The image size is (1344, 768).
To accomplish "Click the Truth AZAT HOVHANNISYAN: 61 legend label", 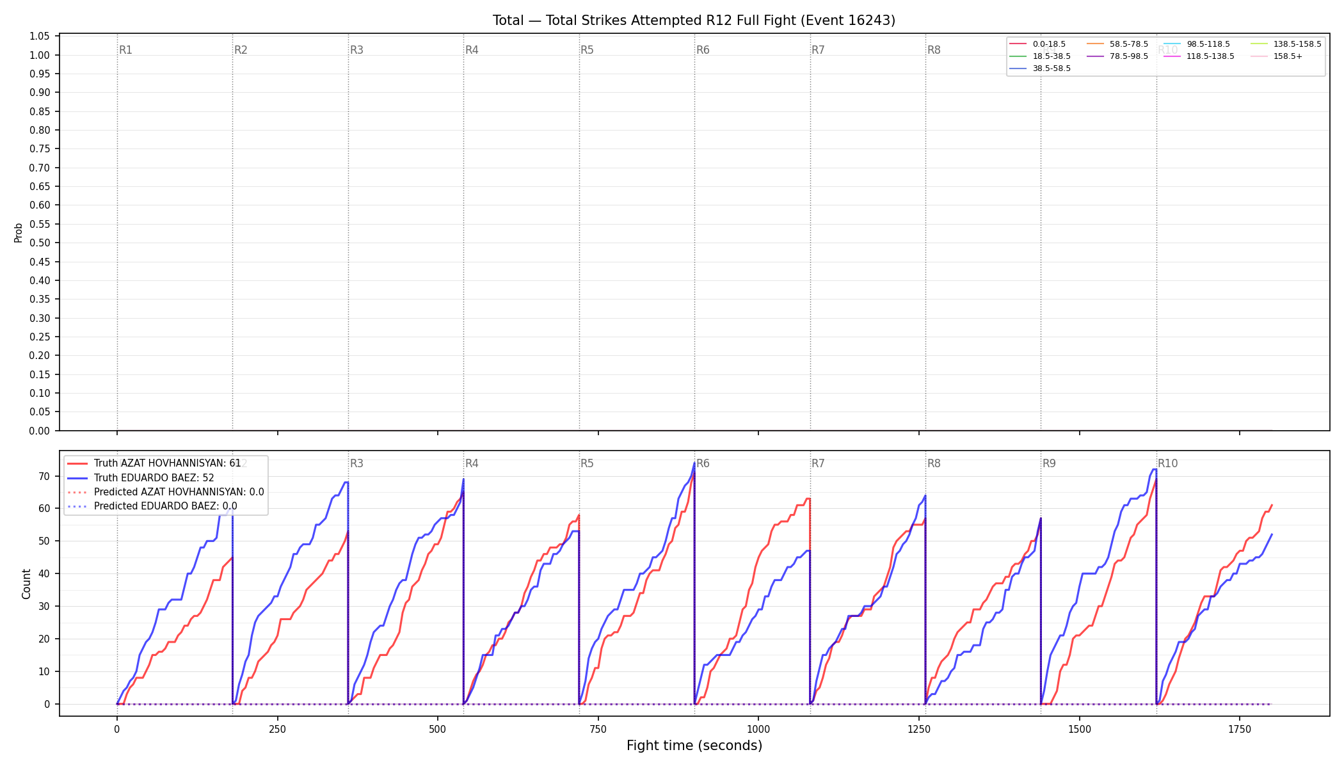I will [167, 463].
